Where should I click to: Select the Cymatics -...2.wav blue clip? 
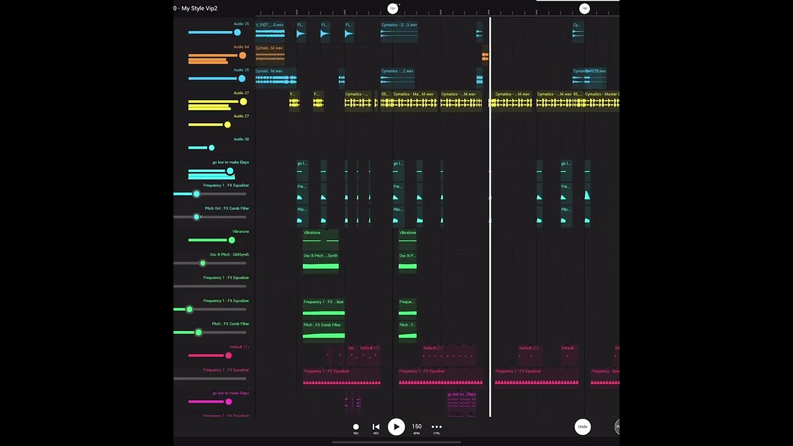pyautogui.click(x=397, y=77)
